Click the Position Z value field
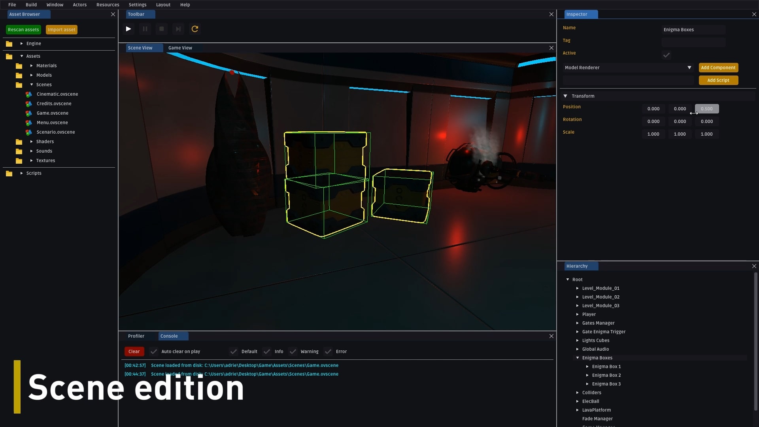759x427 pixels. coord(707,109)
